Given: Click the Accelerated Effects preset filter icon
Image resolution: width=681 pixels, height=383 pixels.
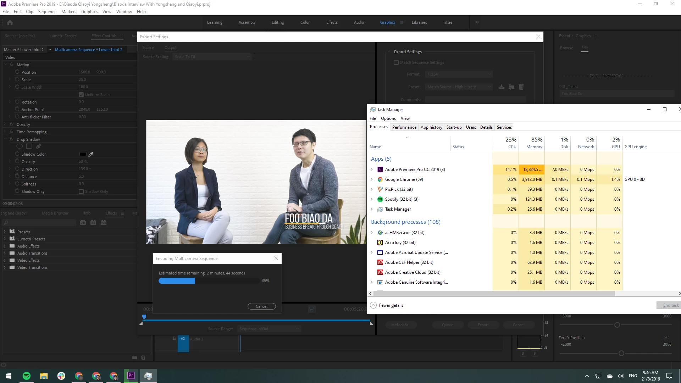Looking at the screenshot, I should (x=83, y=223).
